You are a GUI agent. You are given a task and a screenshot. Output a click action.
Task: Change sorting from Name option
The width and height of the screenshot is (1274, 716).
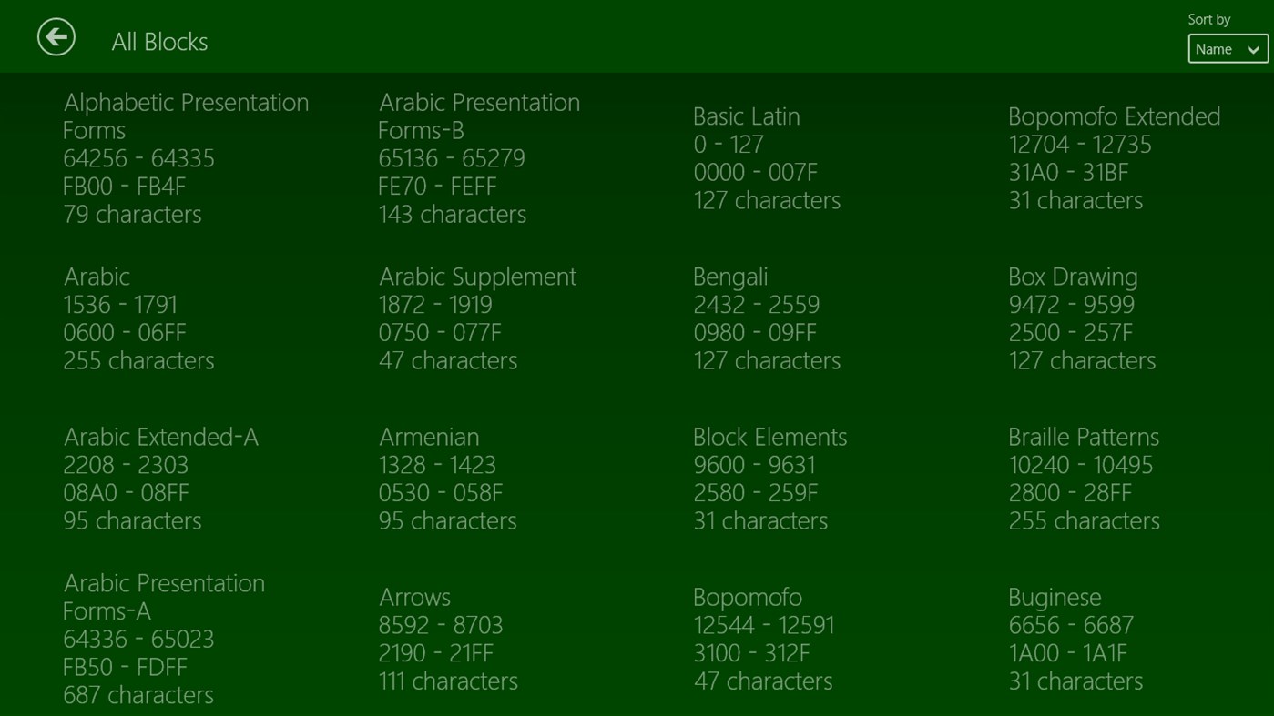(x=1227, y=48)
